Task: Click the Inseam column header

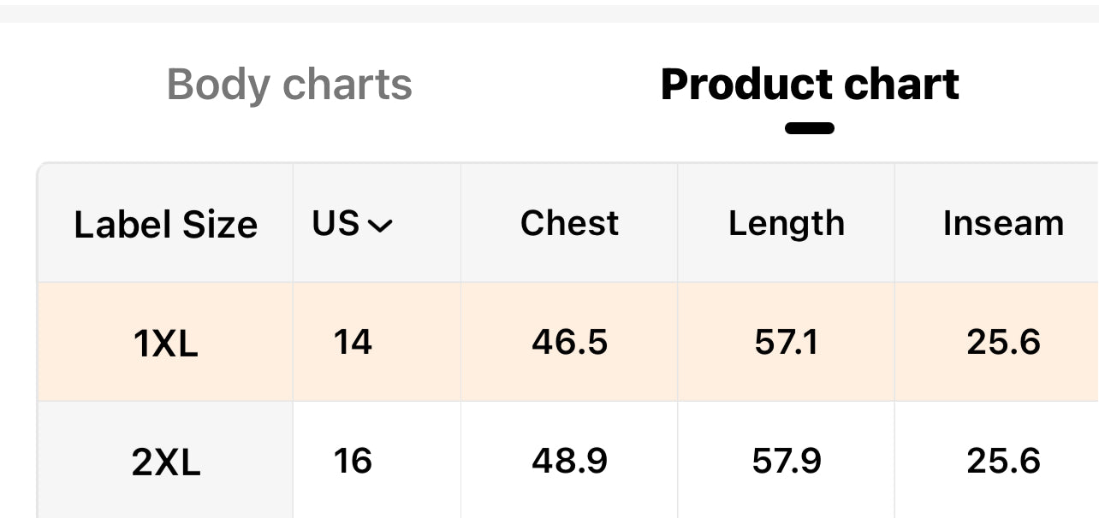Action: pos(1003,223)
